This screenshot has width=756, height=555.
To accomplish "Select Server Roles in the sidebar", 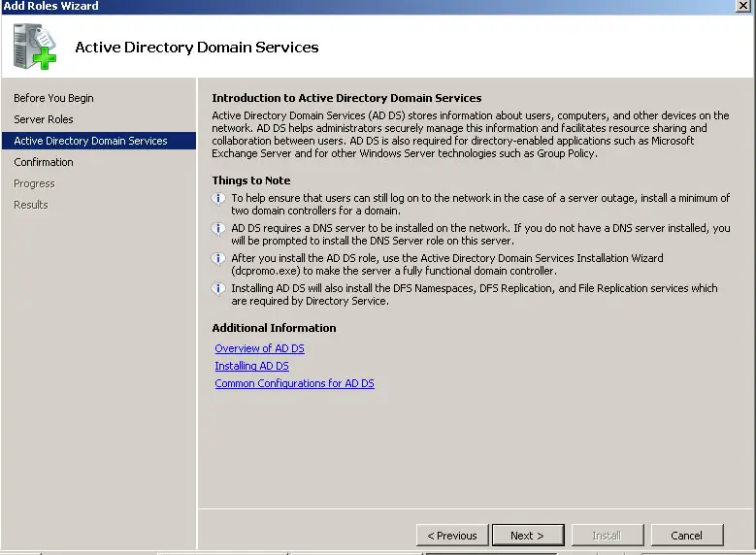I will 44,119.
